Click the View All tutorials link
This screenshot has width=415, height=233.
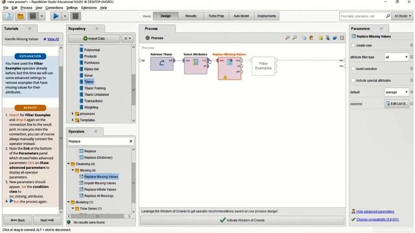(53, 39)
